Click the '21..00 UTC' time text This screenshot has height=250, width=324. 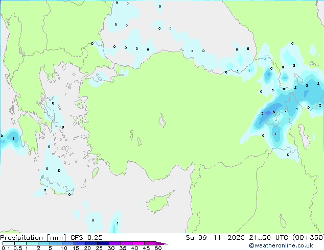click(x=268, y=238)
